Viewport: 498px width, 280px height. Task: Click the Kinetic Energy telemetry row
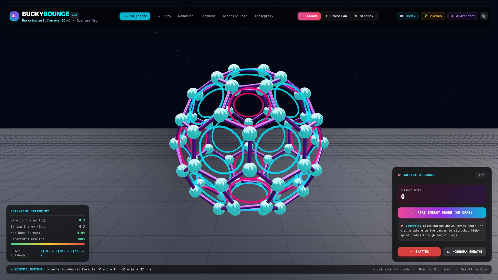[x=48, y=220]
